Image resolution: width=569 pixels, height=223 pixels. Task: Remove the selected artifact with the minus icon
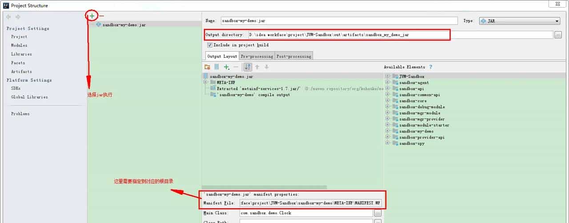tap(102, 16)
